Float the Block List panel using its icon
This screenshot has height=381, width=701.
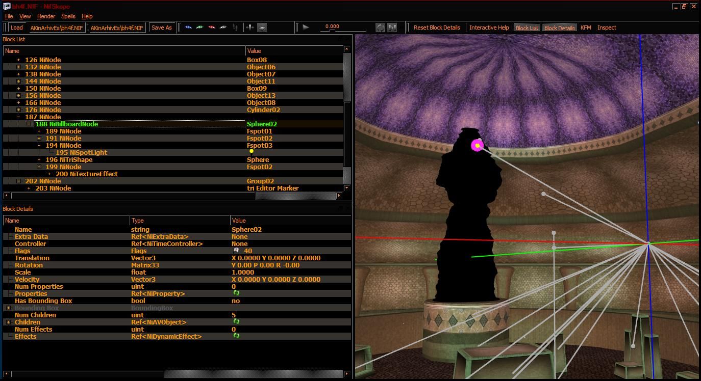point(341,39)
